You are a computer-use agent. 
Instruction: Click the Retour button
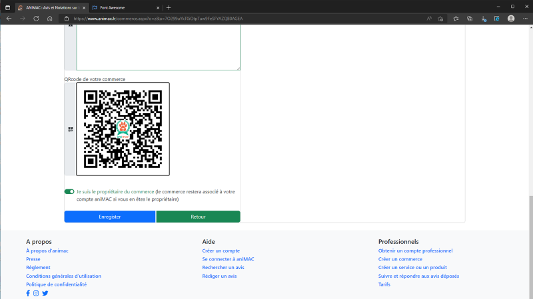pyautogui.click(x=198, y=217)
